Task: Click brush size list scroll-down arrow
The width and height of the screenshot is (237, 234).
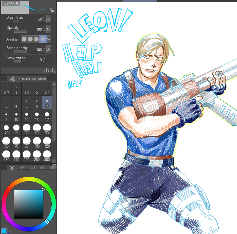Action: (x=54, y=161)
